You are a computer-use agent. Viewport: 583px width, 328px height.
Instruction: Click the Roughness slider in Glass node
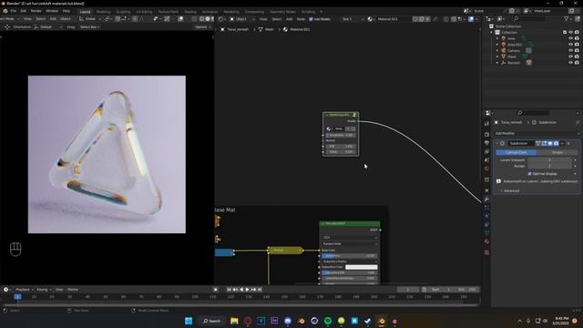[x=341, y=135]
